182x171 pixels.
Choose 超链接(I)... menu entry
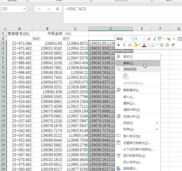[x=138, y=168]
